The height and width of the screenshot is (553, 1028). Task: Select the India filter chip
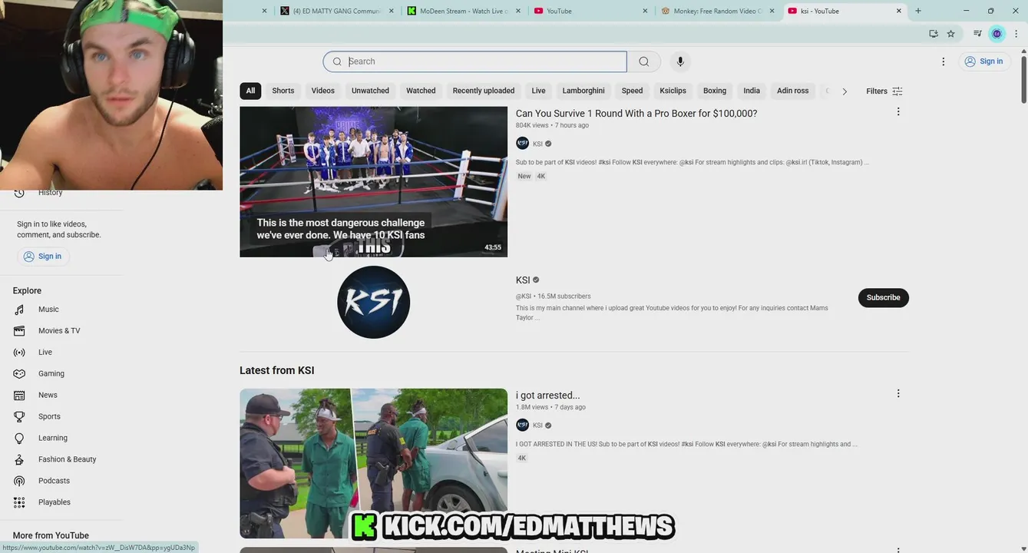(752, 91)
